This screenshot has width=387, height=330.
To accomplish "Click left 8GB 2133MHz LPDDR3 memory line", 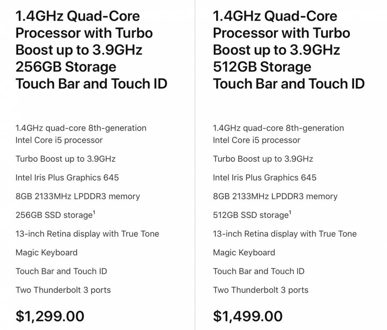I will (x=78, y=196).
